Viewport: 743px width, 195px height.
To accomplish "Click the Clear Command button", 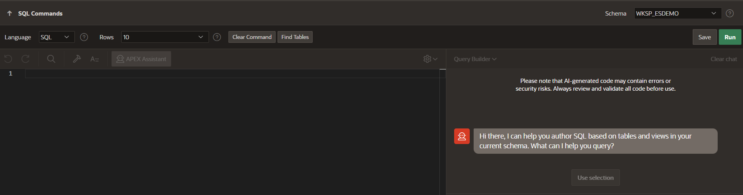I will coord(252,37).
